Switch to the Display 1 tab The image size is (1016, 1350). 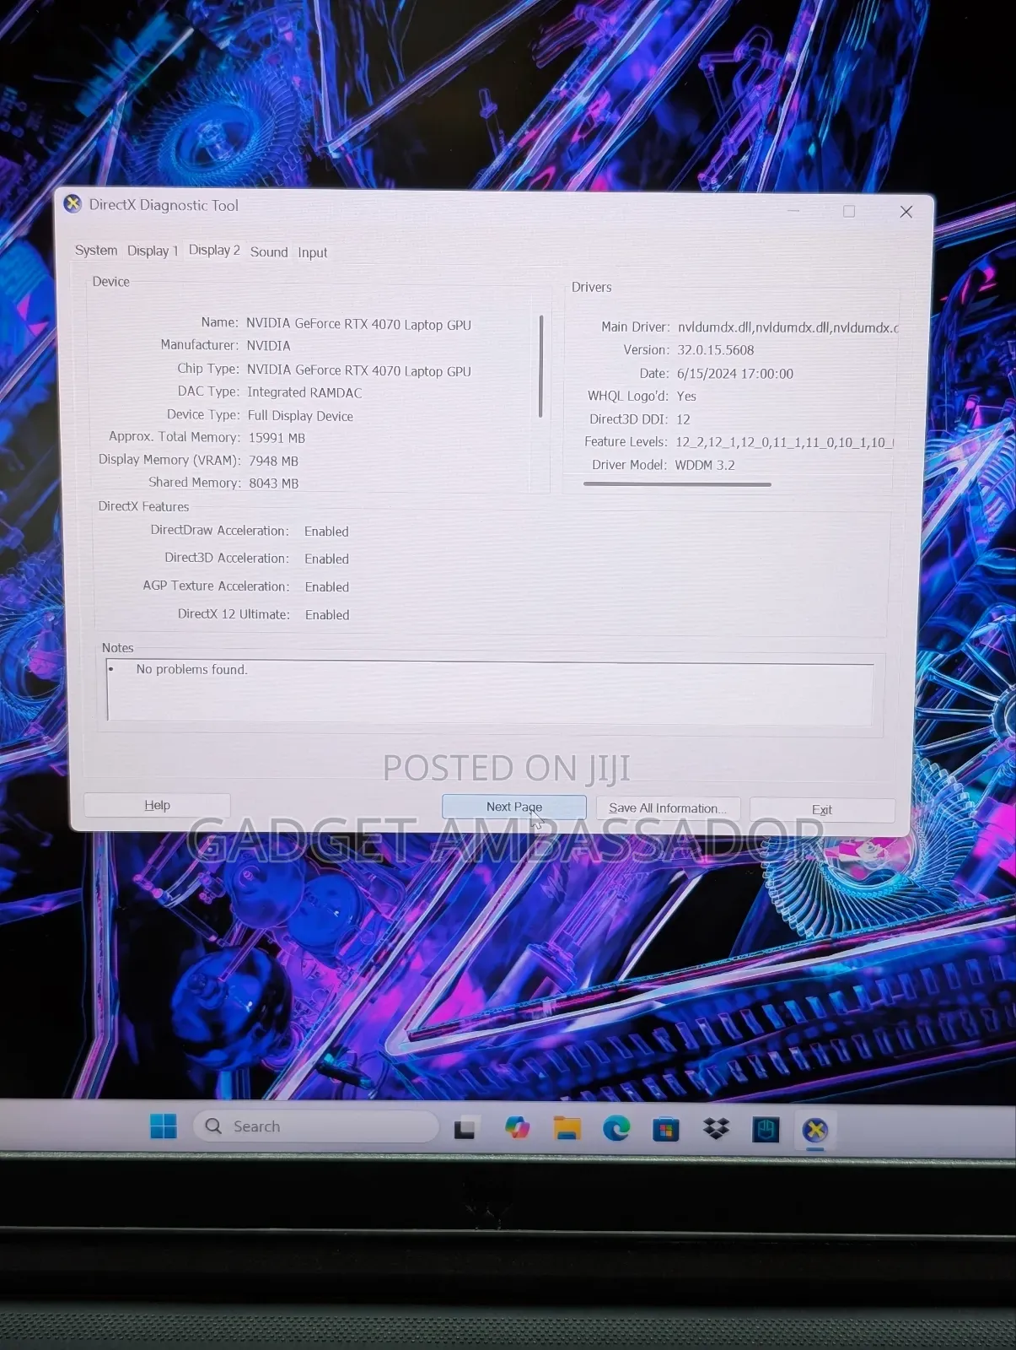point(153,251)
